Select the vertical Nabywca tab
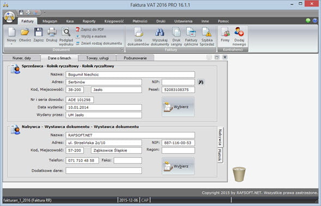Image resolution: width=321 pixels, height=206 pixels. coord(220,137)
